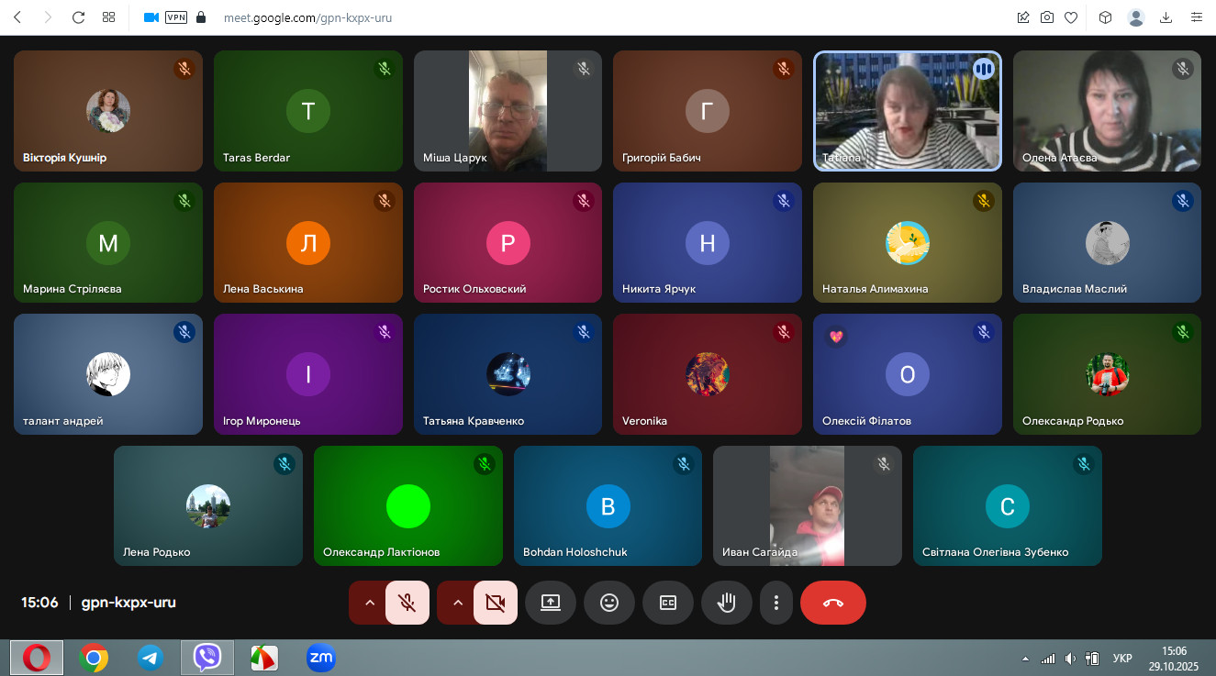Click the browser snapshot camera icon
This screenshot has width=1216, height=676.
click(x=1047, y=17)
